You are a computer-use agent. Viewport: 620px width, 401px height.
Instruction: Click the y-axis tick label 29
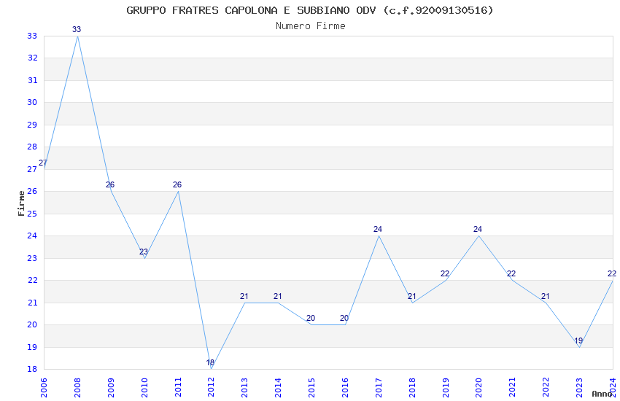32,125
